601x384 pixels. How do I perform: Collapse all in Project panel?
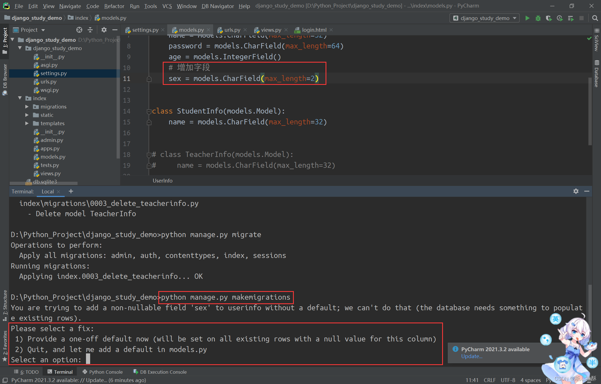pos(90,30)
